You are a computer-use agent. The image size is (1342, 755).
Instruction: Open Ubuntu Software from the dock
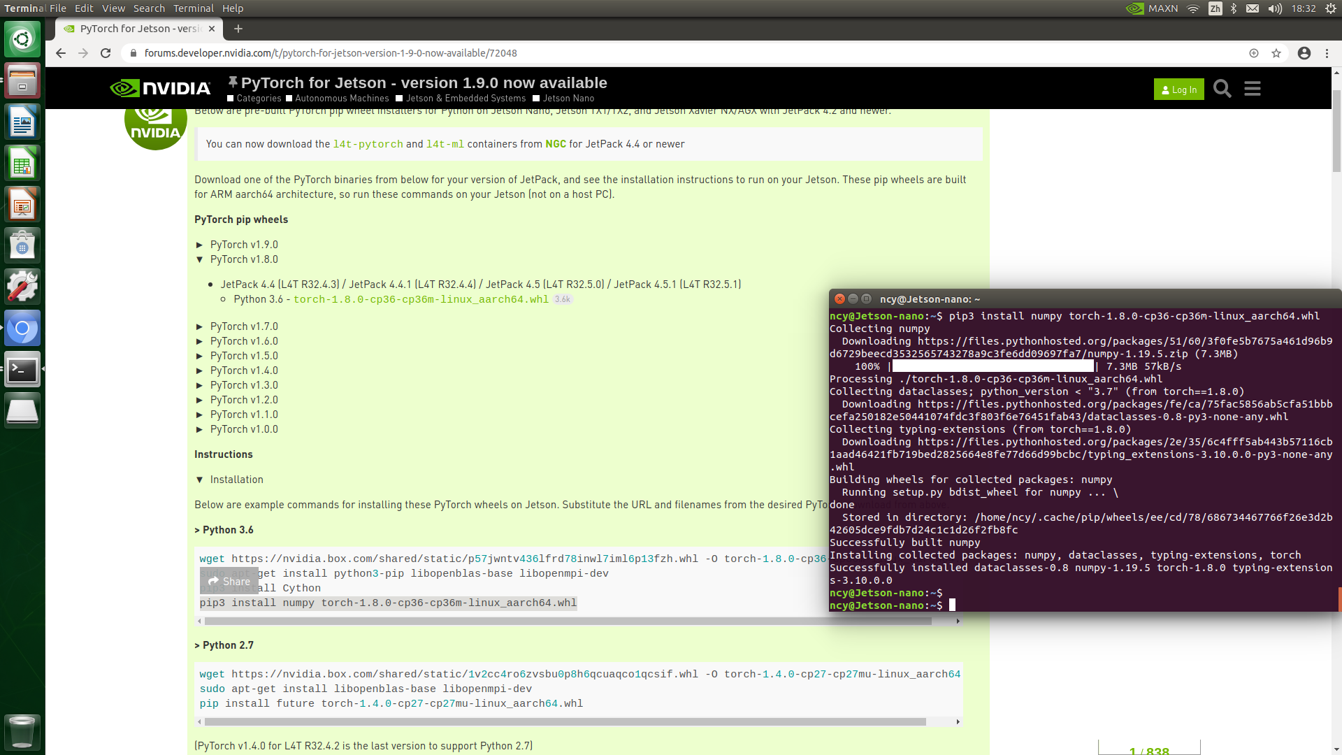tap(22, 245)
